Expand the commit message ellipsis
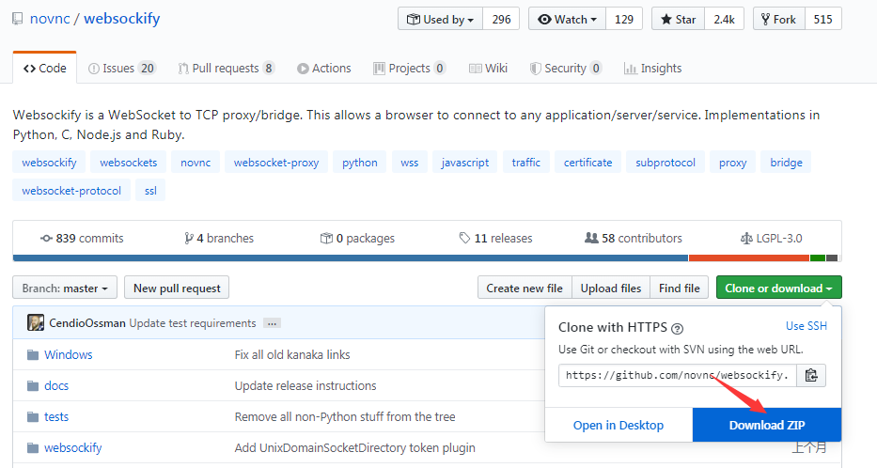The image size is (877, 468). click(x=272, y=323)
